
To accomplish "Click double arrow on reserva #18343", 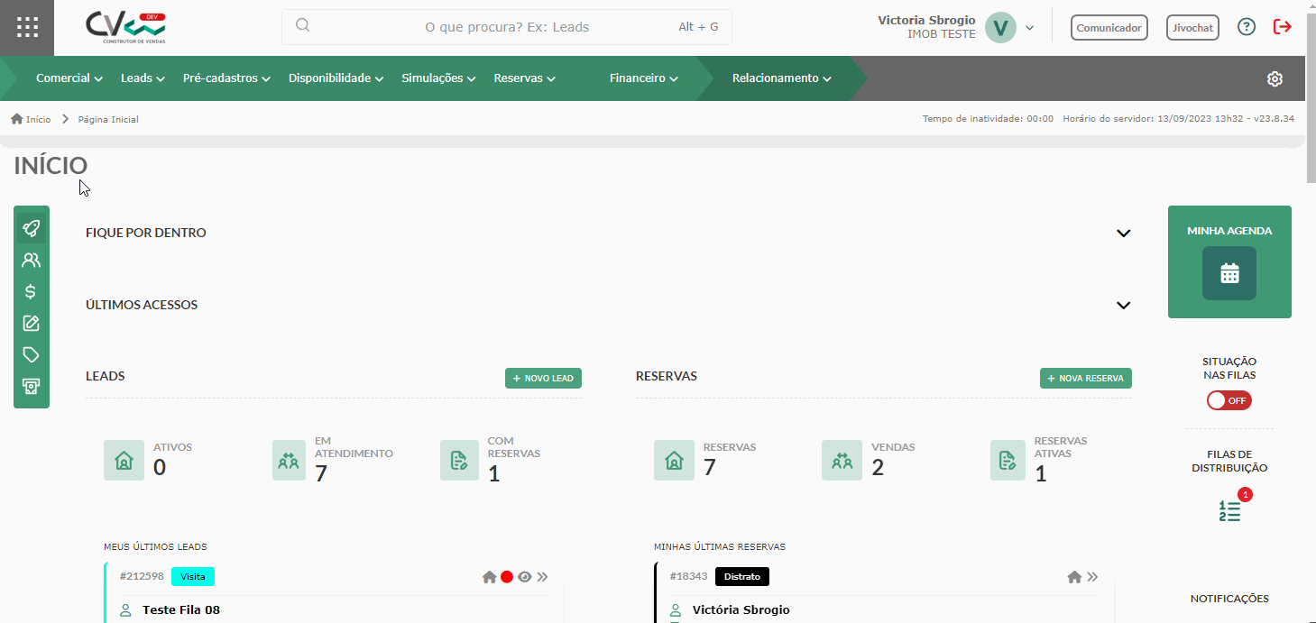I will (x=1092, y=577).
